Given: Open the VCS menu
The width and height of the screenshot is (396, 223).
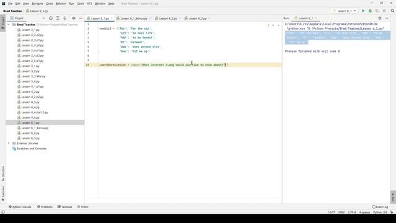Looking at the screenshot, I should [x=90, y=4].
